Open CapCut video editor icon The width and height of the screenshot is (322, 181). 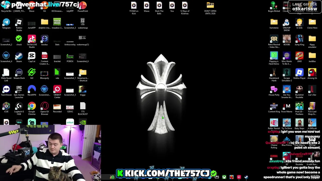click(x=32, y=57)
